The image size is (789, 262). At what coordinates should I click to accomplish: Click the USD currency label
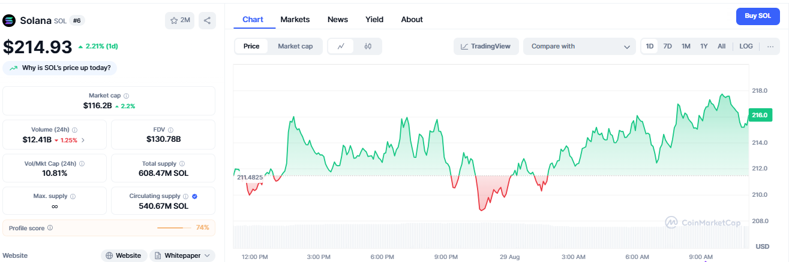[x=762, y=246]
